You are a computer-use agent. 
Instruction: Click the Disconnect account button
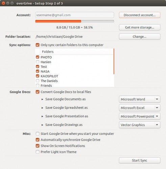(140, 15)
